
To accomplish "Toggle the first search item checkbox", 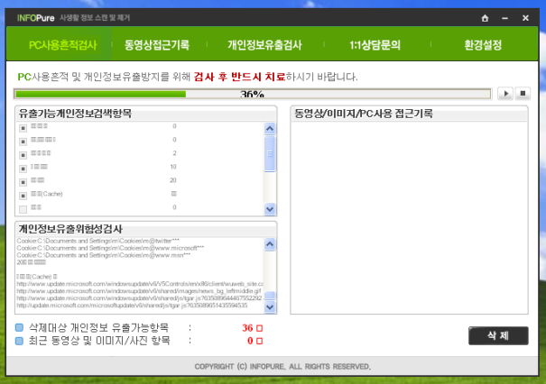I will [23, 127].
